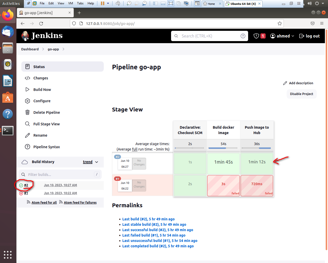Open build #1 link in Build History

coord(26,193)
